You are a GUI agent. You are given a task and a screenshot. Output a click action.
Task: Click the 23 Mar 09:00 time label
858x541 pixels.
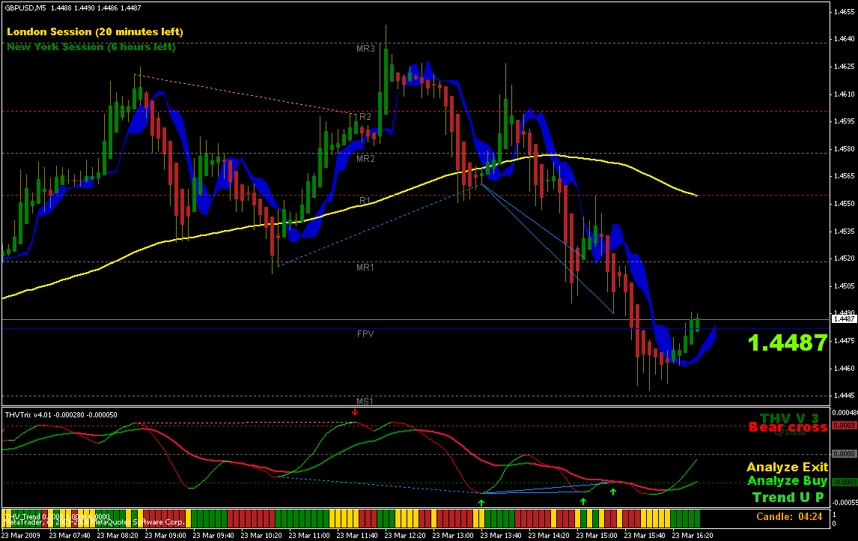(165, 536)
